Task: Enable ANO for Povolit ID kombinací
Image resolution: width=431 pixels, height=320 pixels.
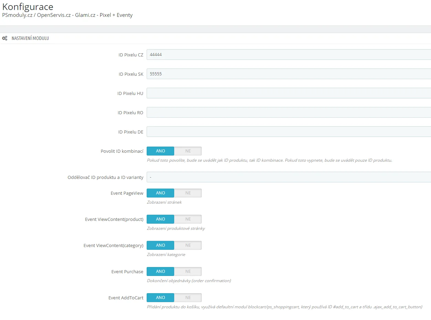Action: tap(160, 151)
